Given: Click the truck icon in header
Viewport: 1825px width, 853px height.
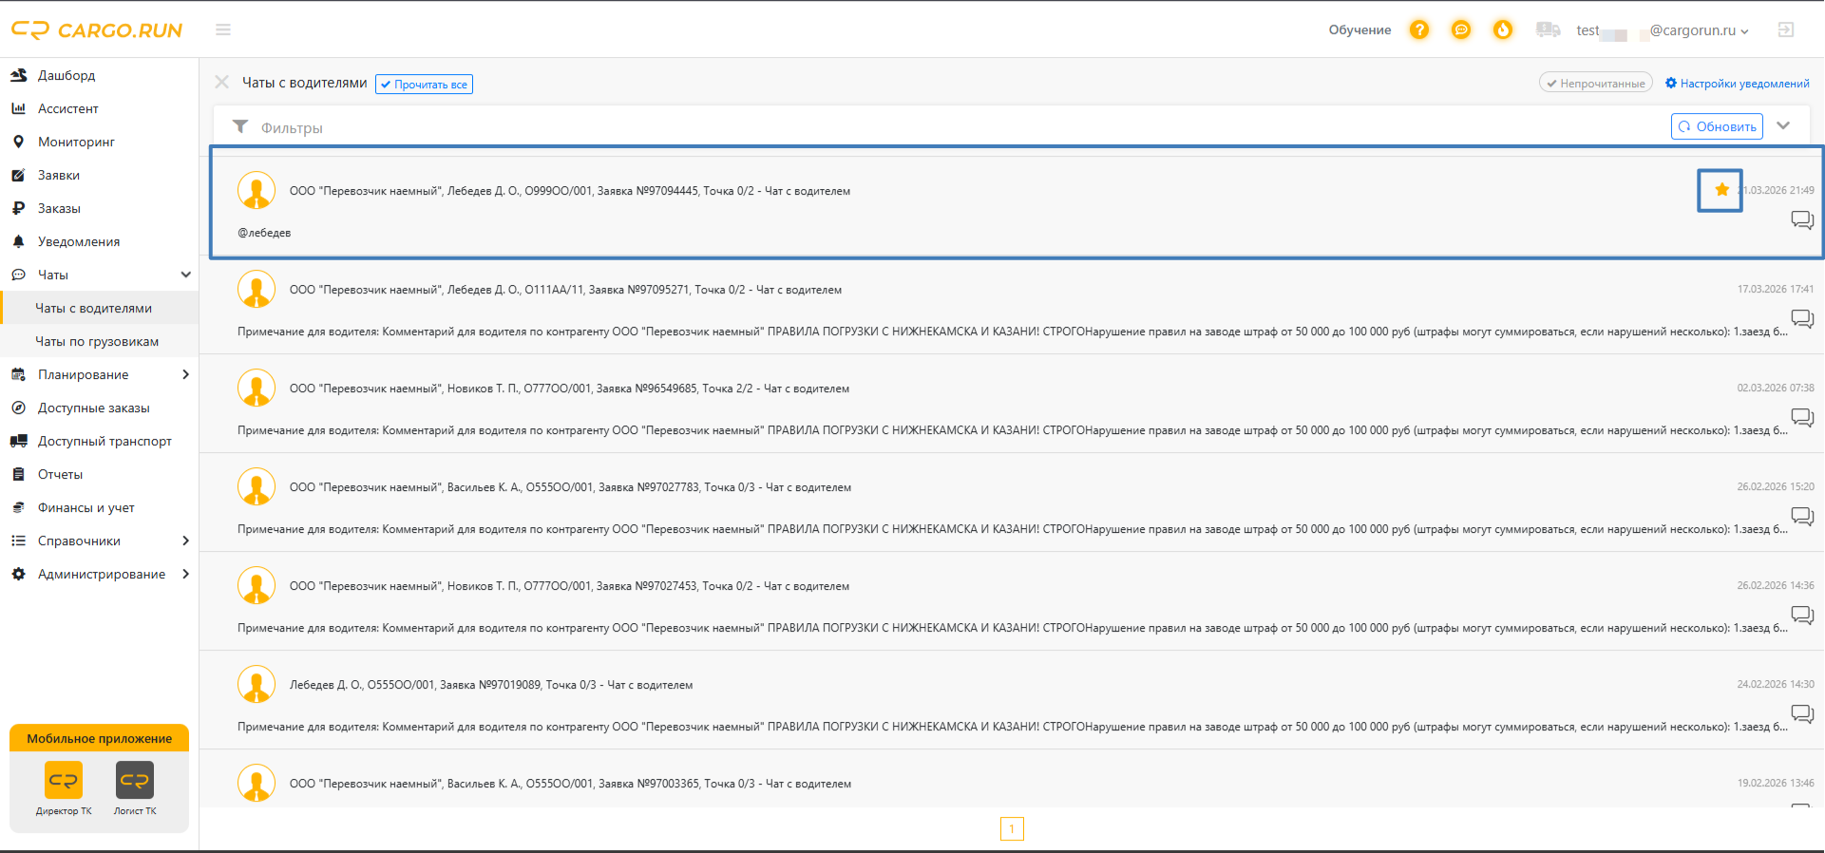Looking at the screenshot, I should coord(1548,30).
